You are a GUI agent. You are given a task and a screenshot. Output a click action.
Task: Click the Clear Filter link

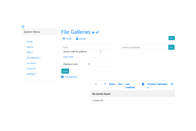tap(68, 57)
